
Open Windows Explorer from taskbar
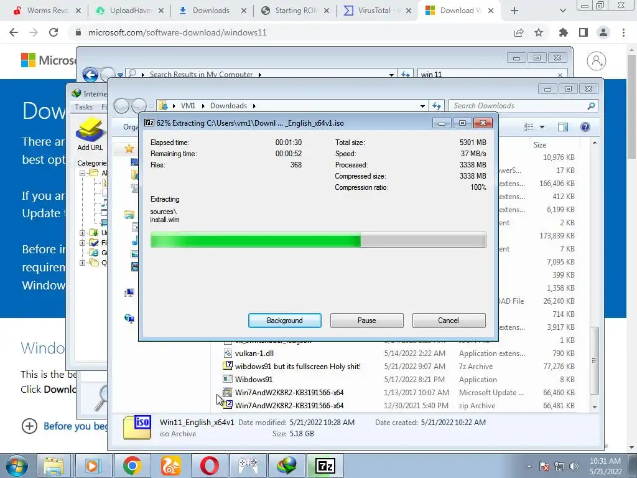[x=53, y=466]
